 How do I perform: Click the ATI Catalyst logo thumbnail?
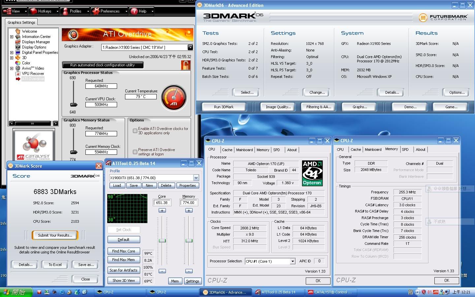click(34, 145)
